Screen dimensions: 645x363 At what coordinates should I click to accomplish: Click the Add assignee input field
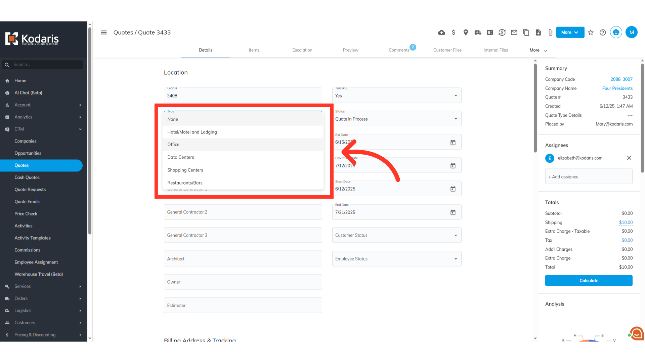(x=589, y=177)
